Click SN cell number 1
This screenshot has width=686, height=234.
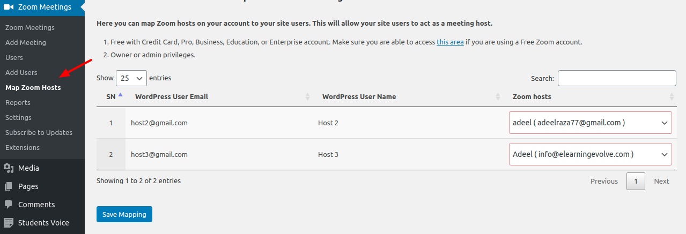pyautogui.click(x=111, y=123)
